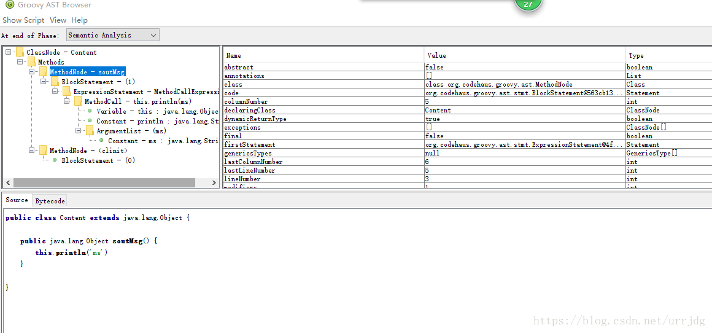Collapse the ClassNode - Content tree node
Screen dimensions: 712x333
[8, 52]
